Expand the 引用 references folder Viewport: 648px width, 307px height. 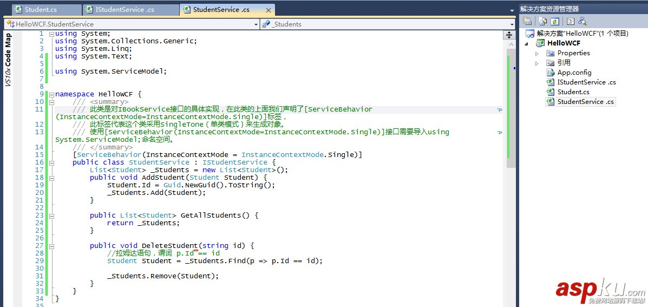point(537,63)
